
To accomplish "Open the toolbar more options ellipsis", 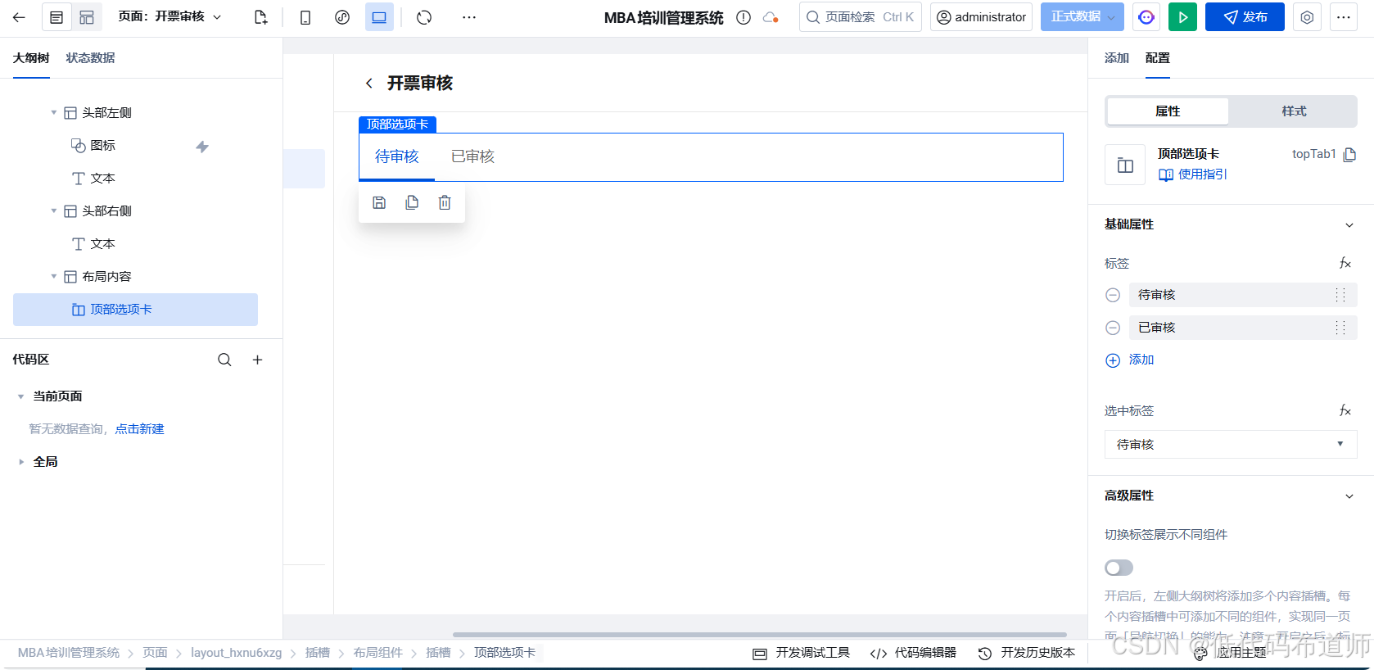I will click(x=469, y=17).
